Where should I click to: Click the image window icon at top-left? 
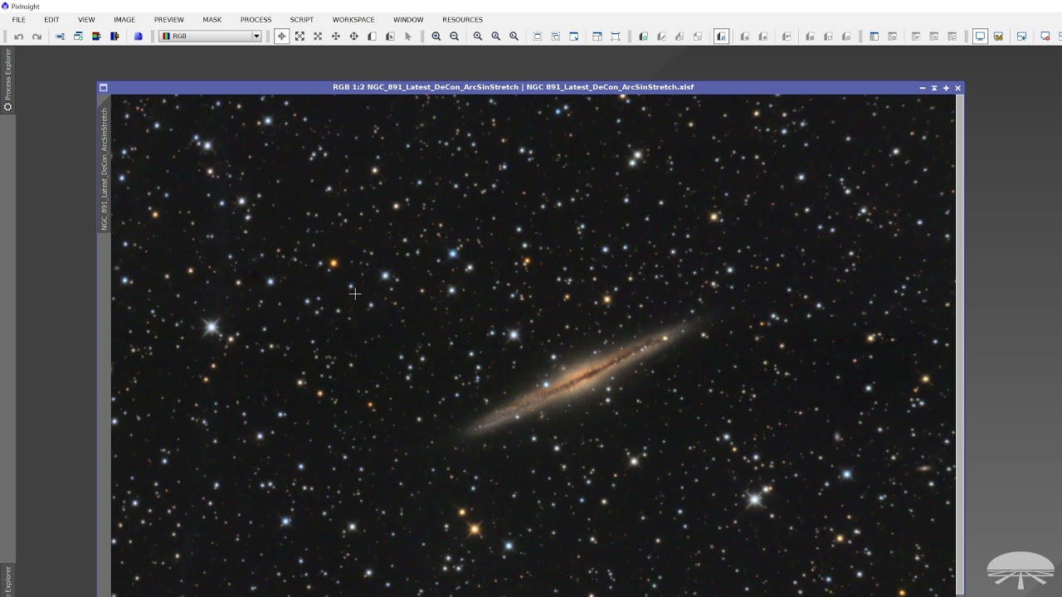click(104, 87)
